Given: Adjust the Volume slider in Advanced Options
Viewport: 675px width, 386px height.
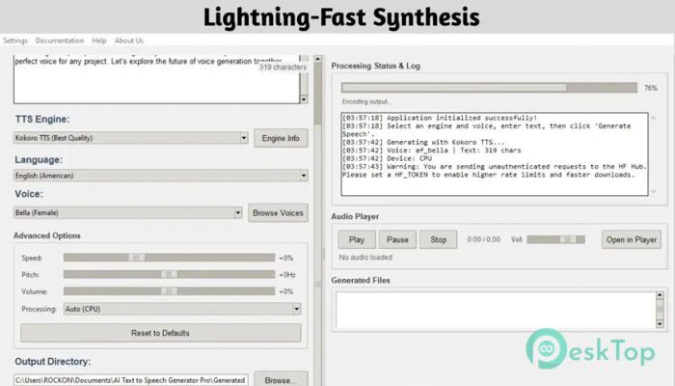Looking at the screenshot, I should pyautogui.click(x=169, y=291).
